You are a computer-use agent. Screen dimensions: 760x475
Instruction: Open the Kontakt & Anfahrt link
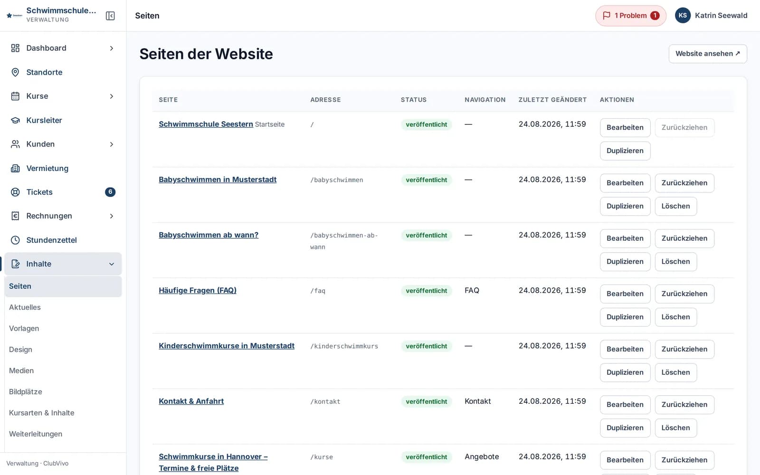coord(191,401)
